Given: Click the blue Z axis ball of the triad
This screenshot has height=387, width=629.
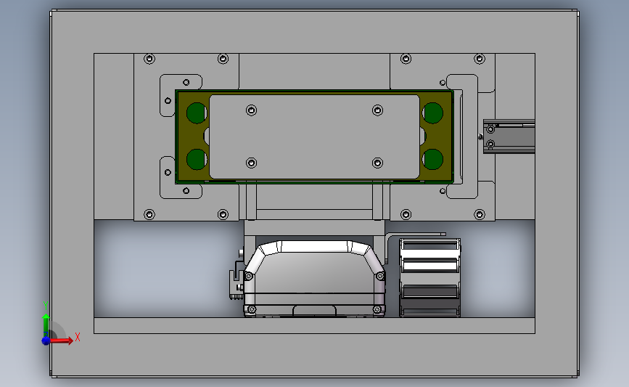Looking at the screenshot, I should pos(46,341).
